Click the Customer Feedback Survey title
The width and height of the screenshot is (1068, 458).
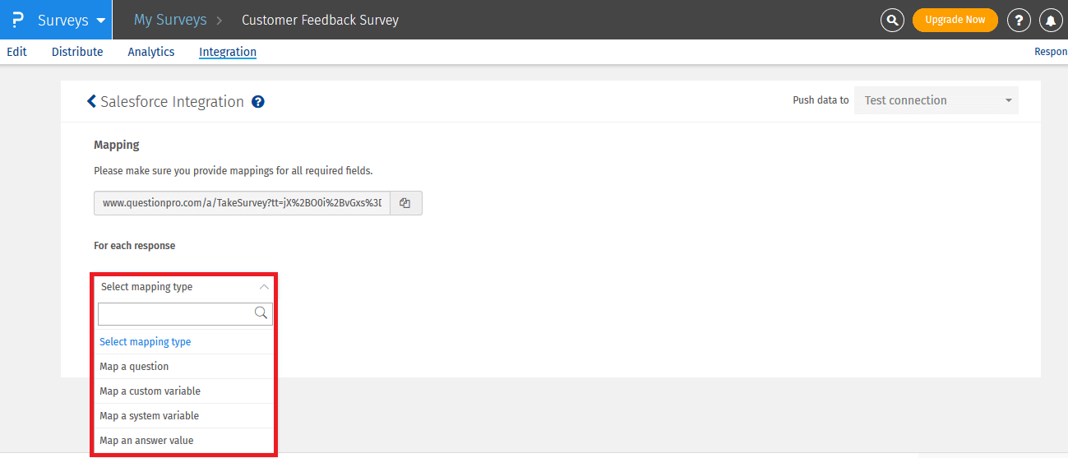tap(320, 20)
